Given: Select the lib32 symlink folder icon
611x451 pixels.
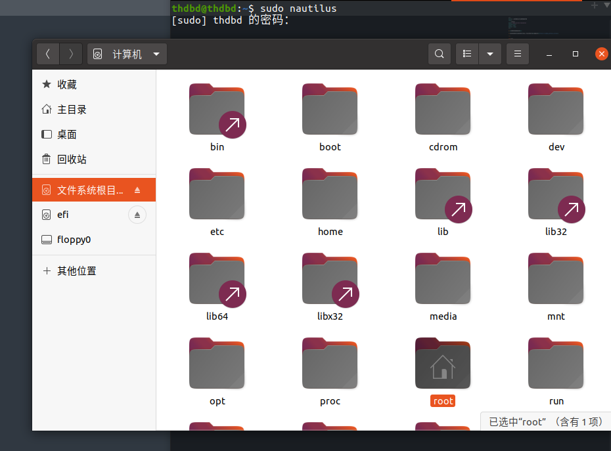Looking at the screenshot, I should click(556, 195).
